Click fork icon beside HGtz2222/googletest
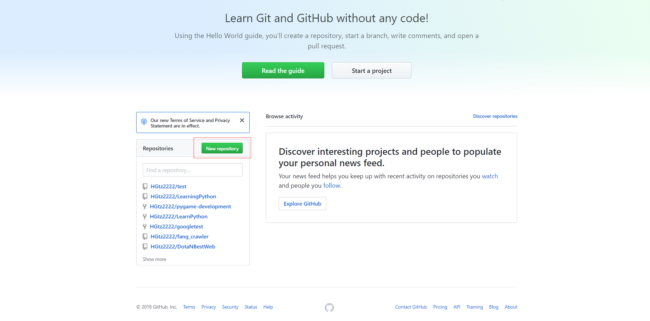Image resolution: width=650 pixels, height=321 pixels. pyautogui.click(x=145, y=227)
